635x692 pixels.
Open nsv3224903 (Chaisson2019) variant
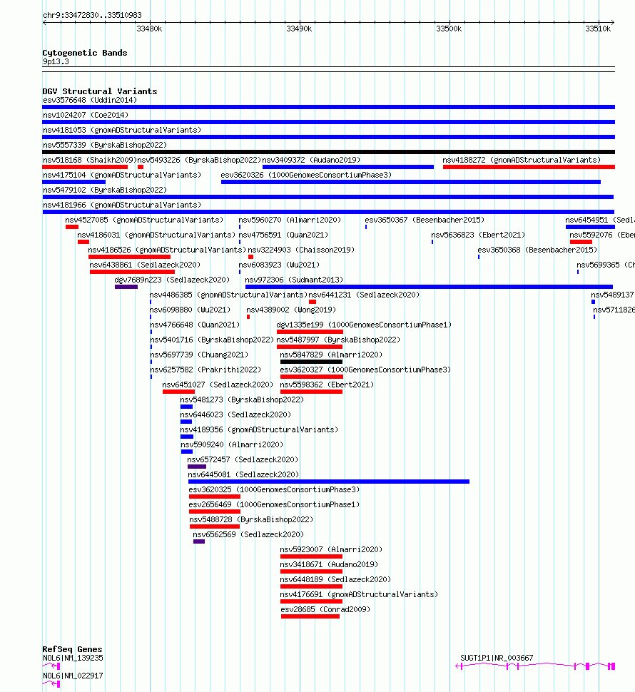(301, 250)
